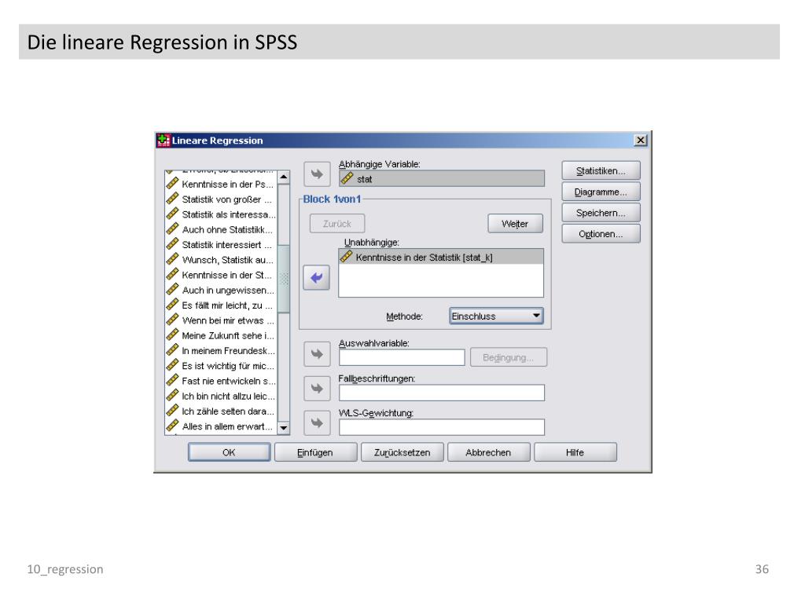The image size is (805, 603).
Task: Select dependent variable 'stat' field
Action: [x=442, y=178]
